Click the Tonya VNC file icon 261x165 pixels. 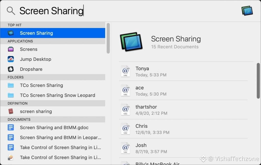point(125,71)
